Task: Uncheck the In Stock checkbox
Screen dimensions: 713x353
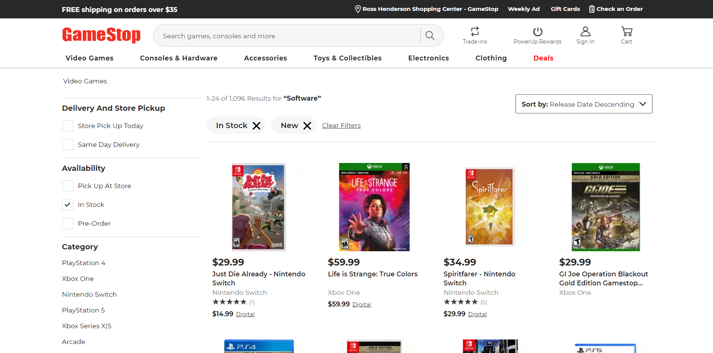Action: (68, 205)
